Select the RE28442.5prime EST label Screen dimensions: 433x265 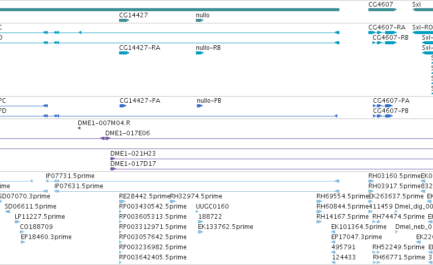[x=145, y=196]
